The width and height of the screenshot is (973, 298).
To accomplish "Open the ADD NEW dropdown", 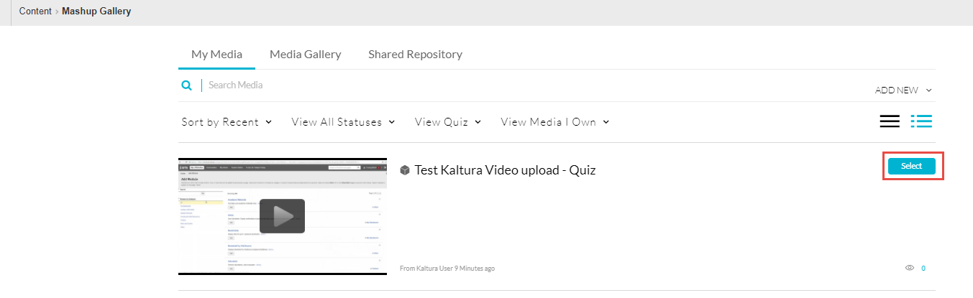I will pos(903,90).
